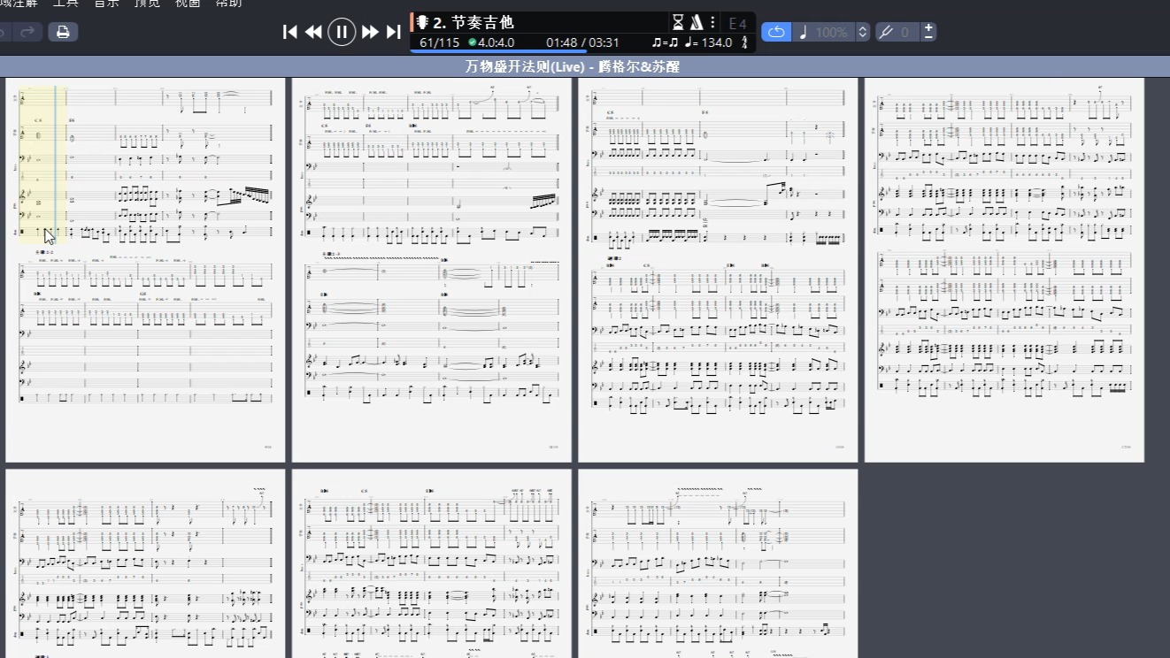Rewind to the previous bar
Image resolution: width=1170 pixels, height=658 pixels.
point(313,32)
